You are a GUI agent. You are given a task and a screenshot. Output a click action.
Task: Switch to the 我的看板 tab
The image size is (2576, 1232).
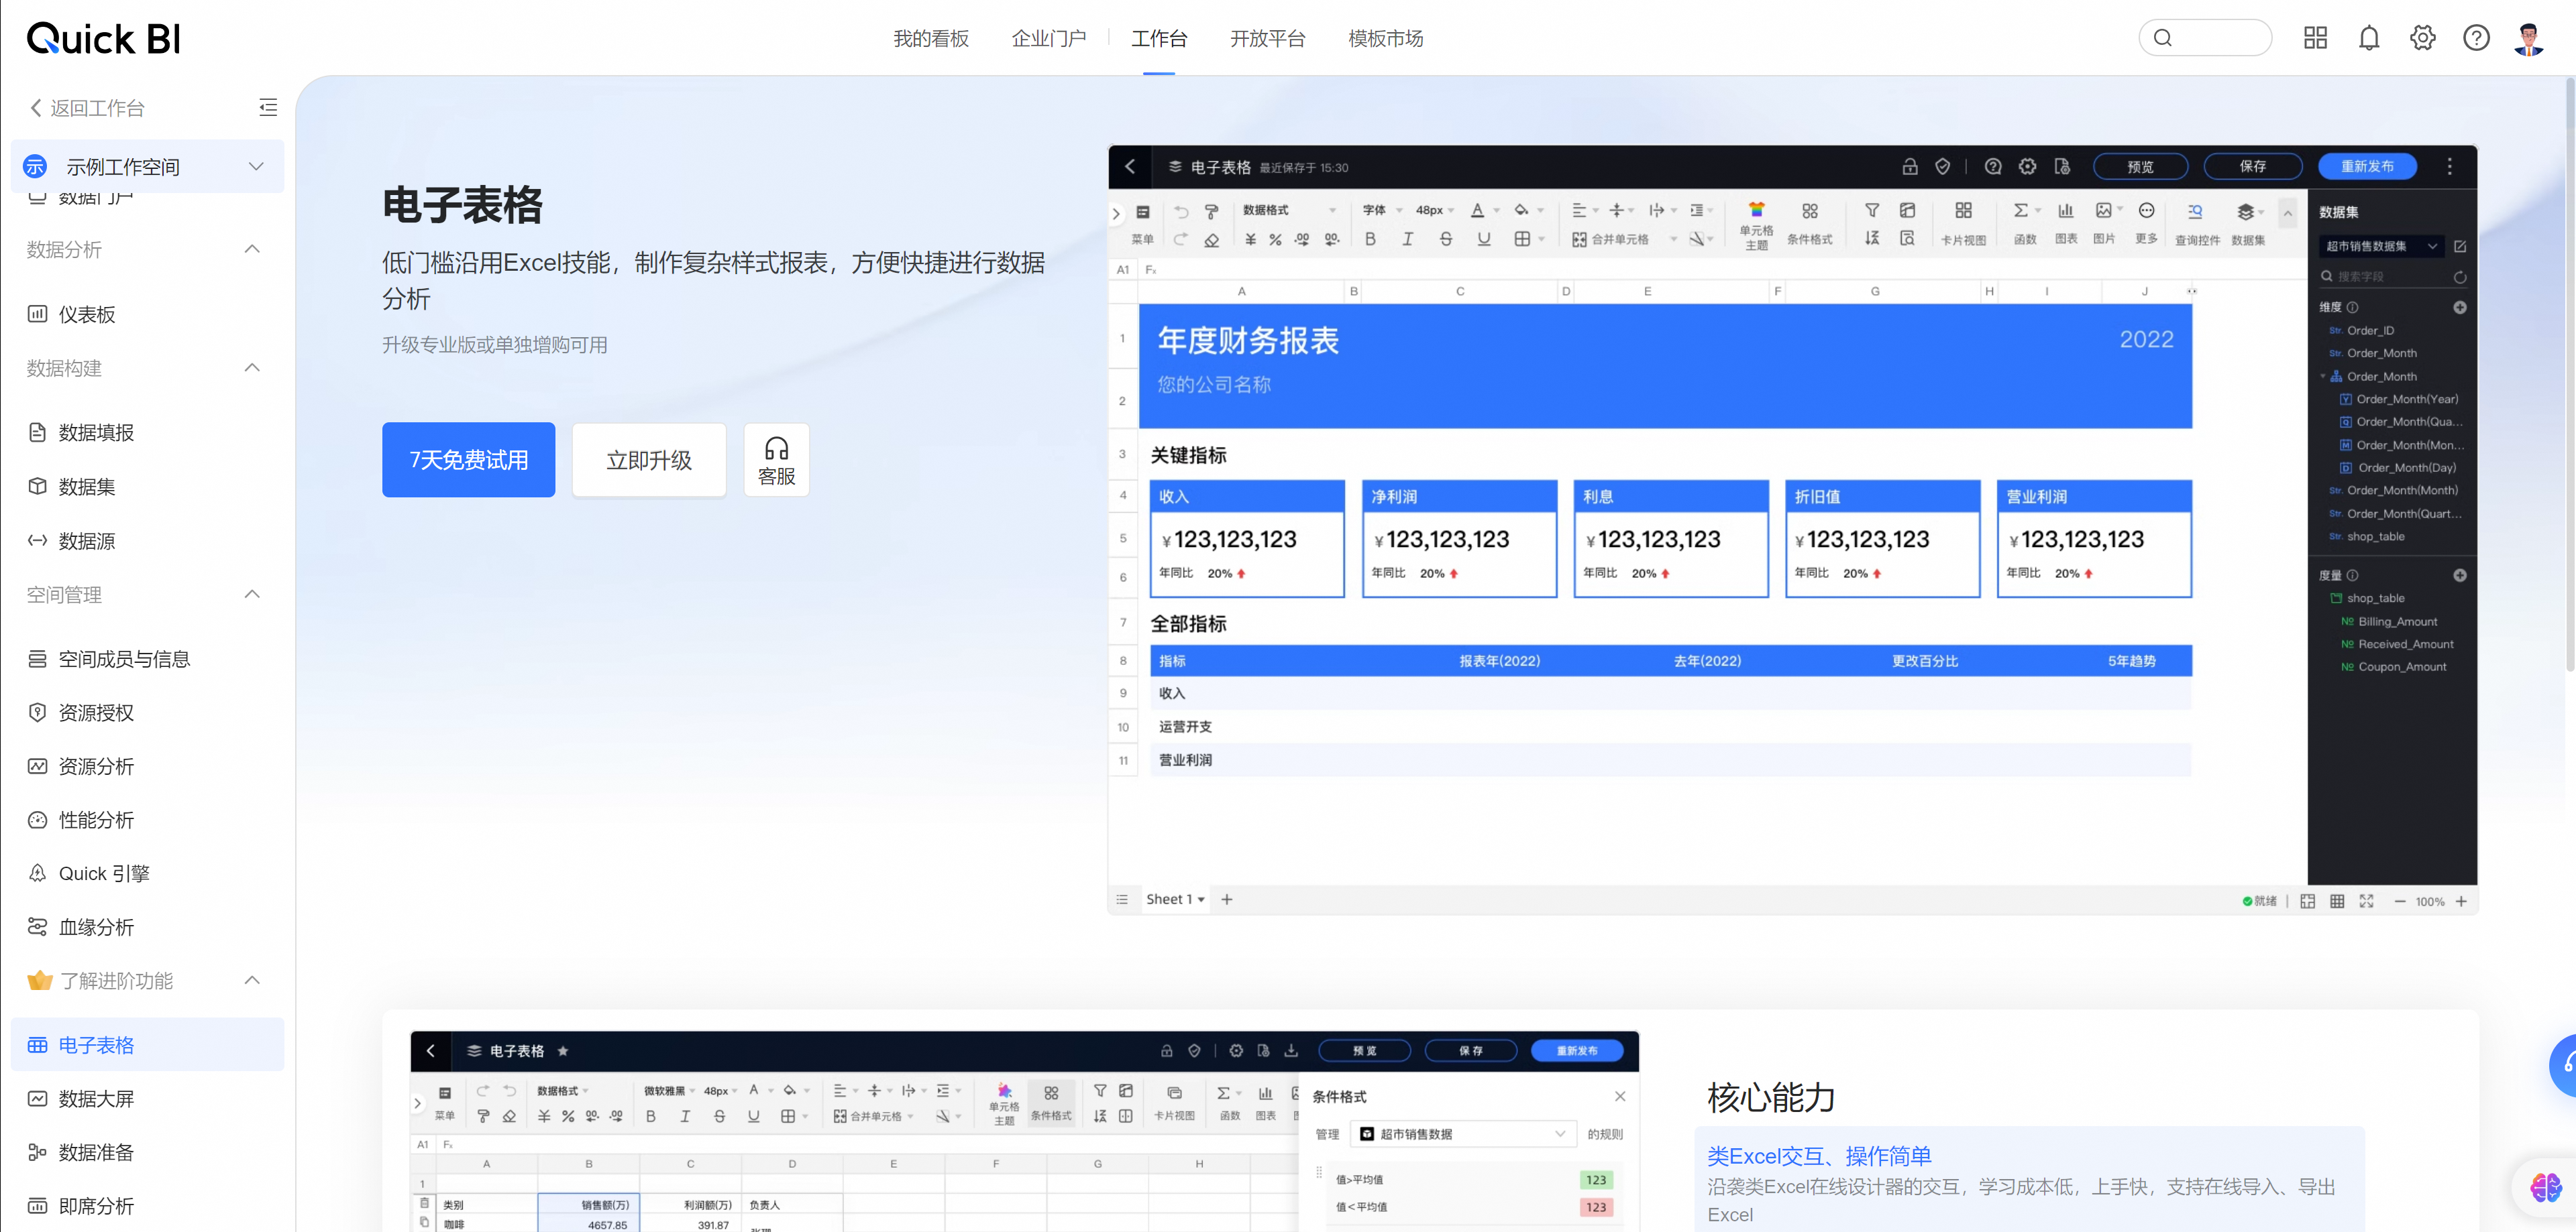pyautogui.click(x=930, y=38)
